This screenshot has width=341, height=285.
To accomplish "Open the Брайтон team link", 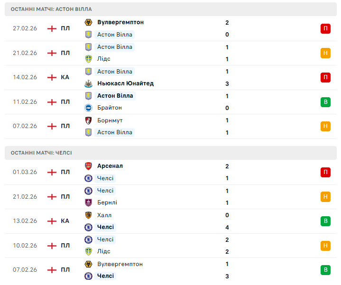I will point(109,108).
